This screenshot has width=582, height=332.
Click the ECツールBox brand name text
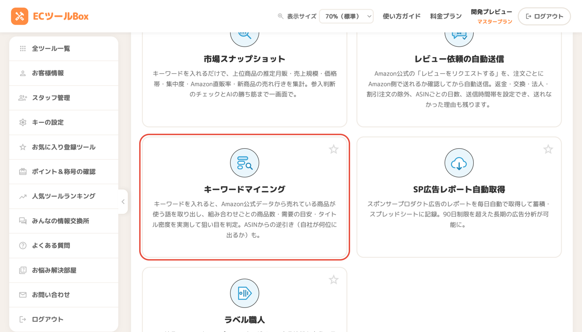pos(61,16)
